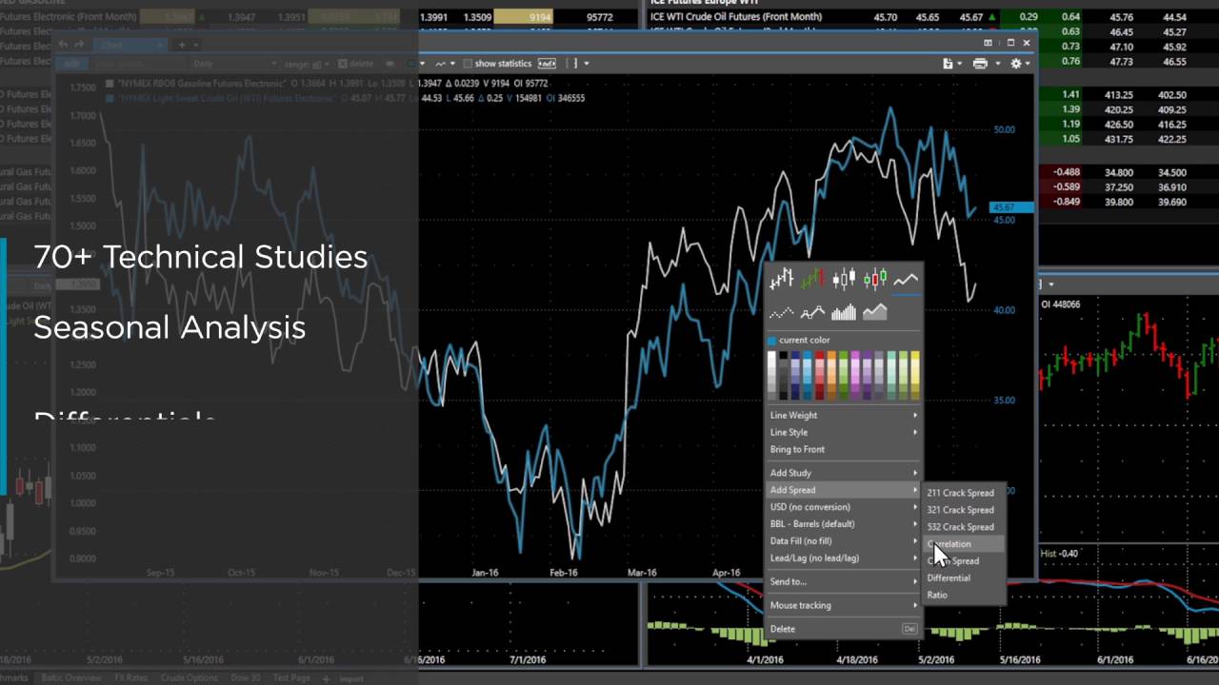The height and width of the screenshot is (685, 1219).
Task: Click the export icon in chart toolbar
Action: (x=948, y=64)
